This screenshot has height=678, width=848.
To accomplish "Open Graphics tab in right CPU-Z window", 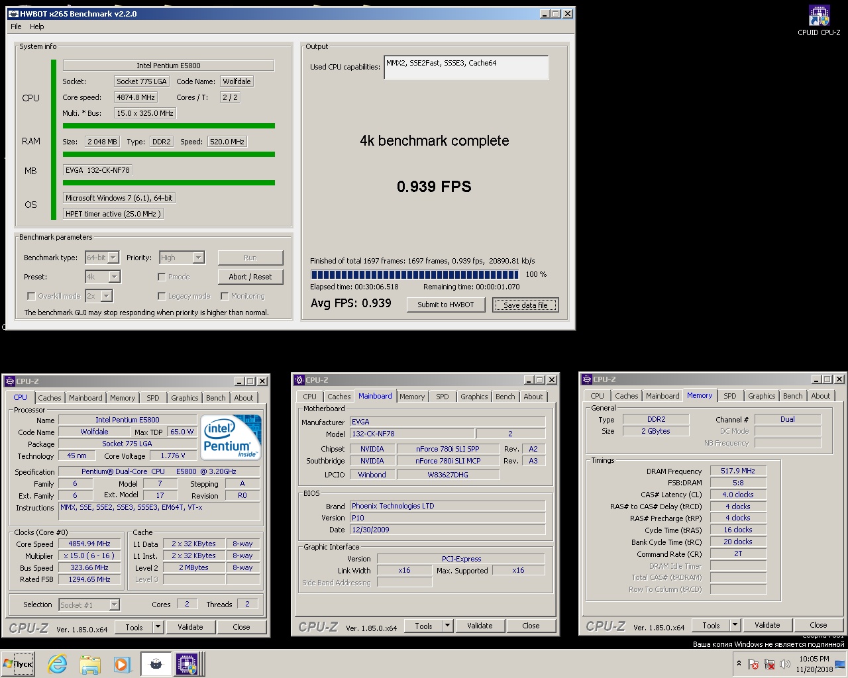I will pos(762,396).
